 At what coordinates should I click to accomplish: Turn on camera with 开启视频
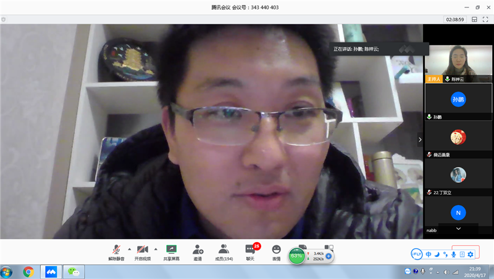click(143, 251)
